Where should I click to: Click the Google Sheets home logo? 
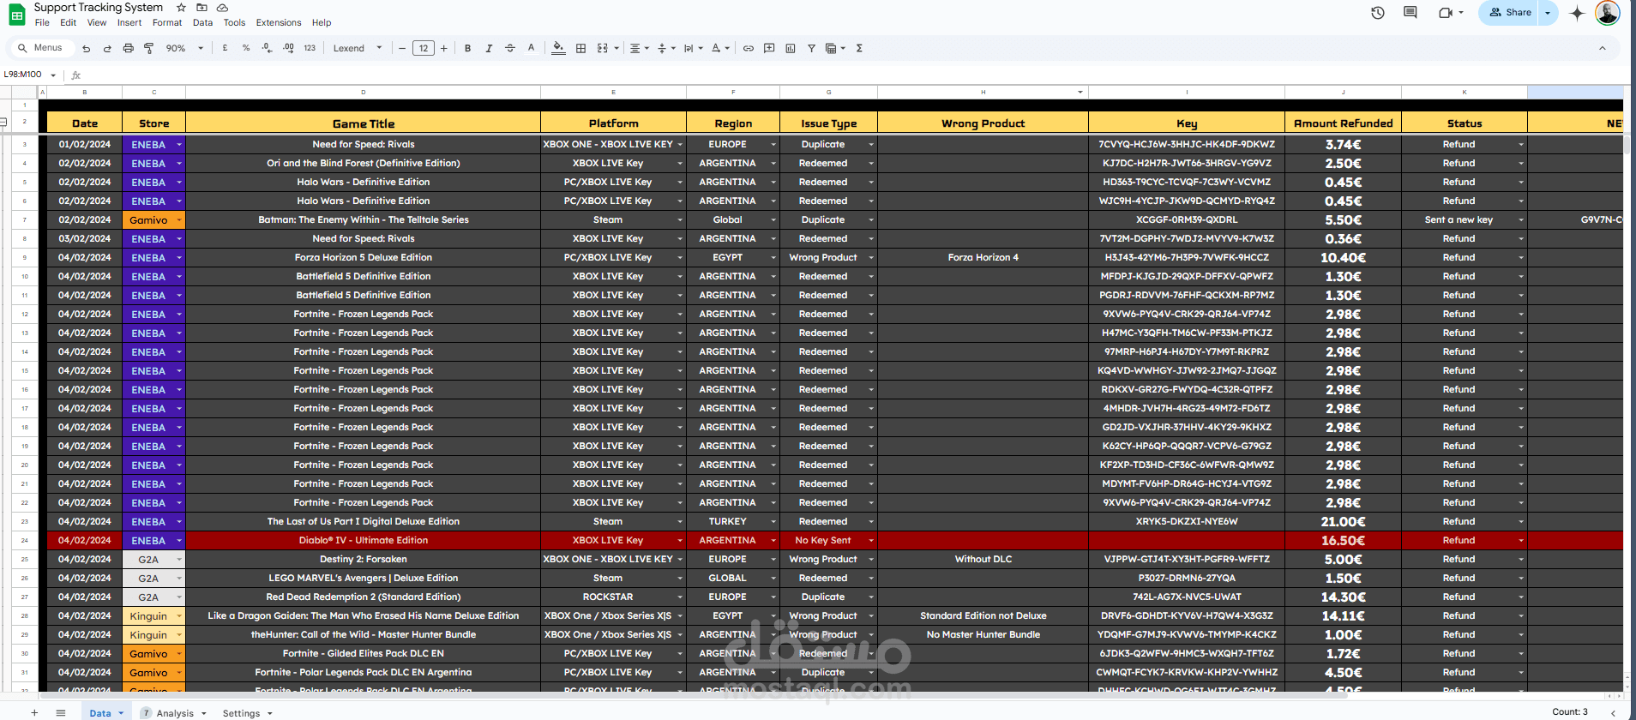(x=16, y=15)
